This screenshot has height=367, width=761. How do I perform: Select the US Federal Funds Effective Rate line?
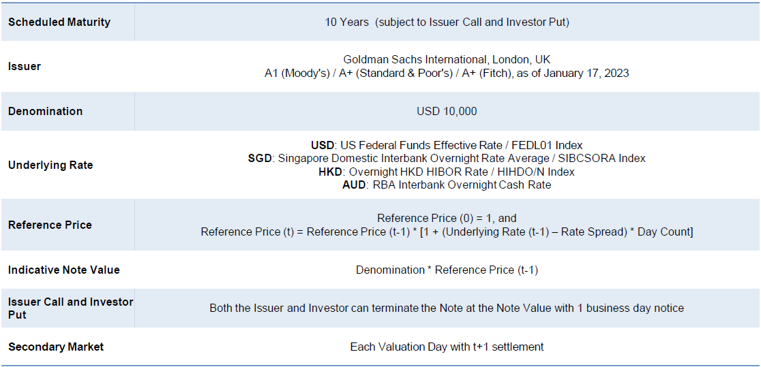click(447, 145)
